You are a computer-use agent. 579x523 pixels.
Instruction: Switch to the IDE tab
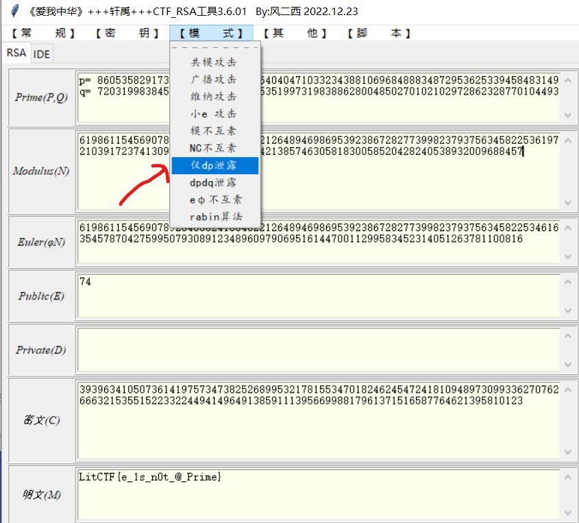[42, 54]
